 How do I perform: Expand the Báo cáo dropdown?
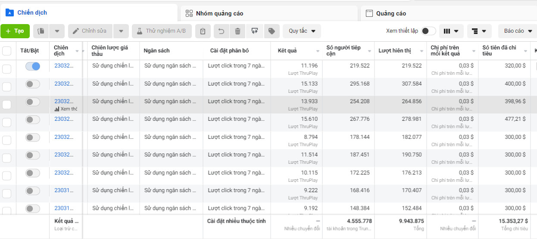[x=518, y=31]
